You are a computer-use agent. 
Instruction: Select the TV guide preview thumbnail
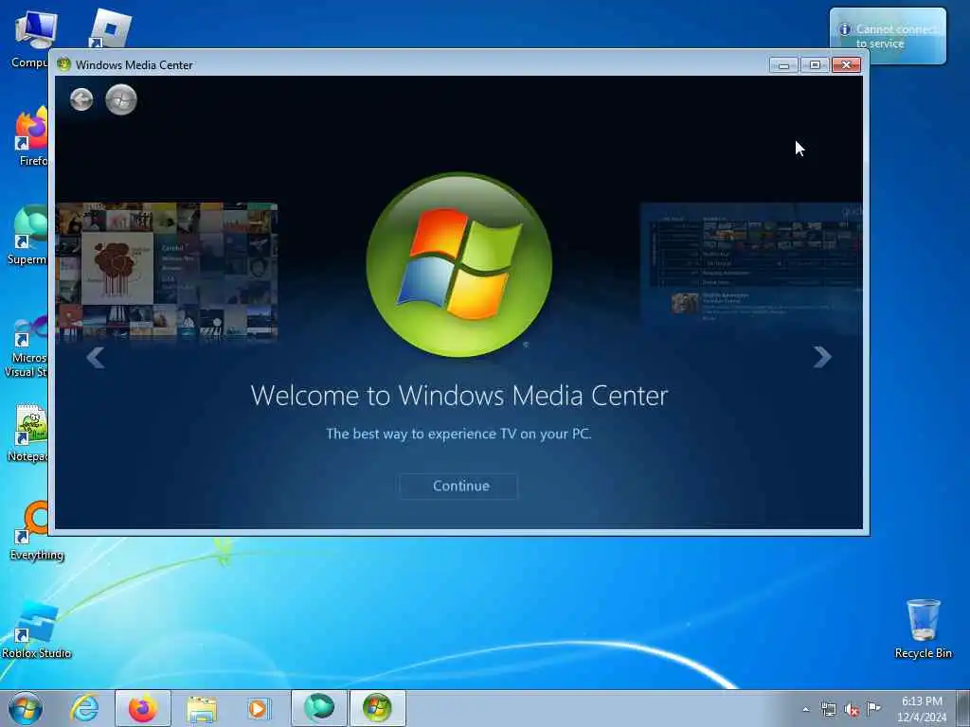tap(751, 269)
